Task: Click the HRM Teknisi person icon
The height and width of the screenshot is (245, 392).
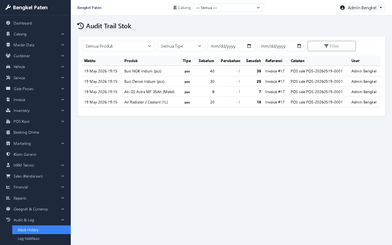Action: [8, 165]
